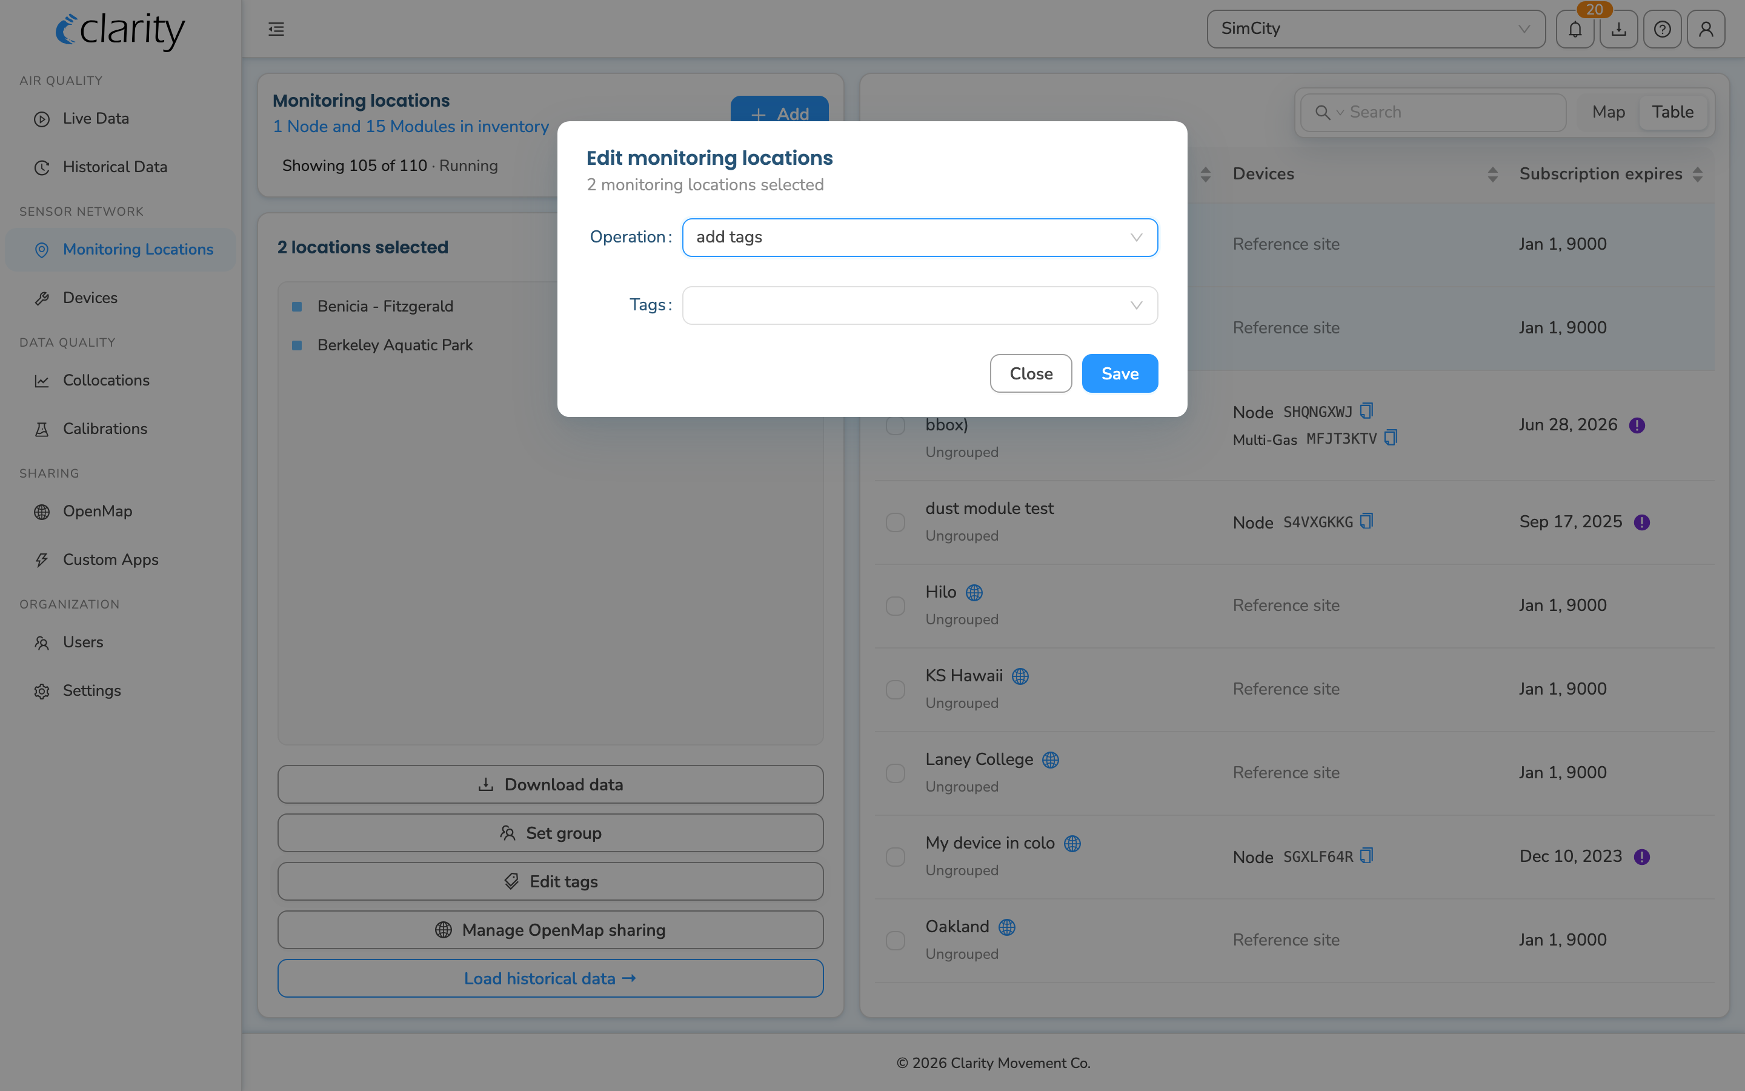Open Monitoring Locations in sidebar

click(x=121, y=249)
